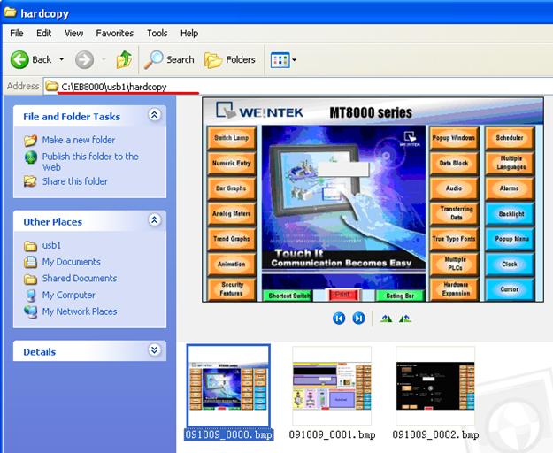Open the Favorites menu
The width and height of the screenshot is (553, 453).
(x=115, y=33)
